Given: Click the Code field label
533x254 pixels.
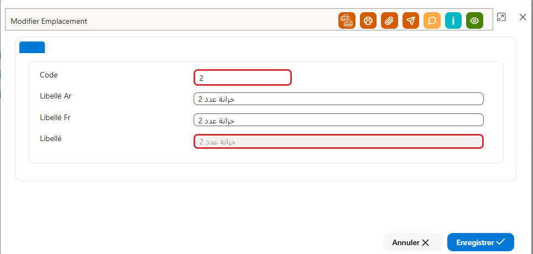Looking at the screenshot, I should pyautogui.click(x=49, y=75).
